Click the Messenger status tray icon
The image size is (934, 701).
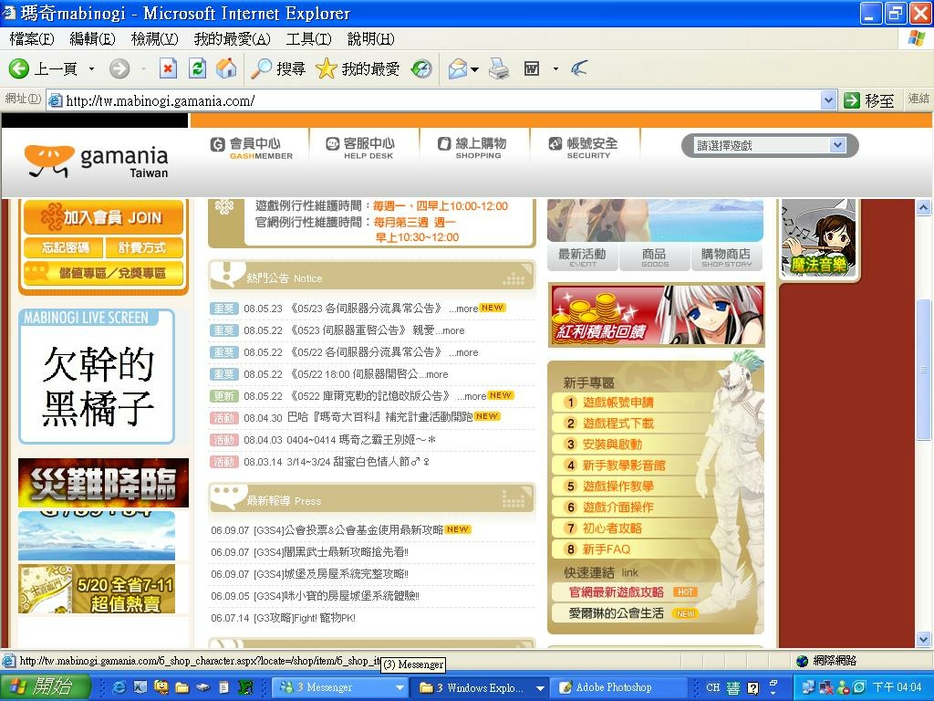843,687
